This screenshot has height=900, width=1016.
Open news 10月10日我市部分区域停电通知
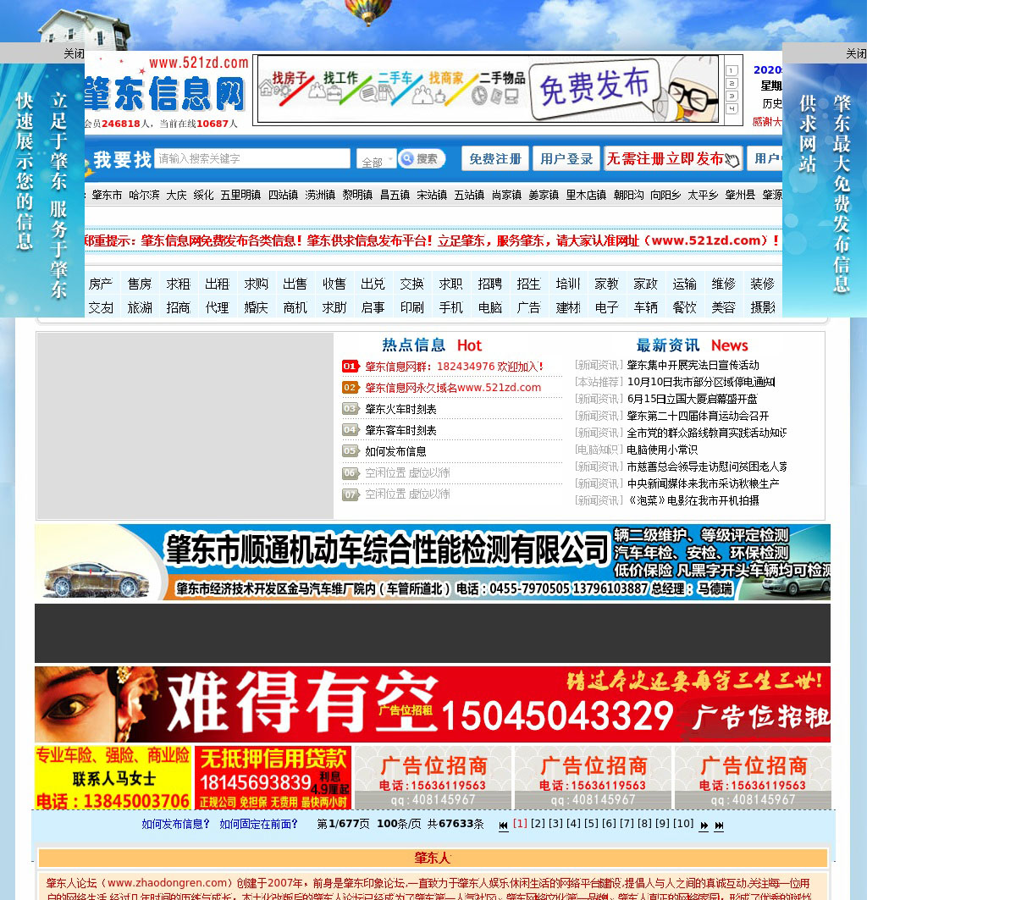pyautogui.click(x=701, y=382)
